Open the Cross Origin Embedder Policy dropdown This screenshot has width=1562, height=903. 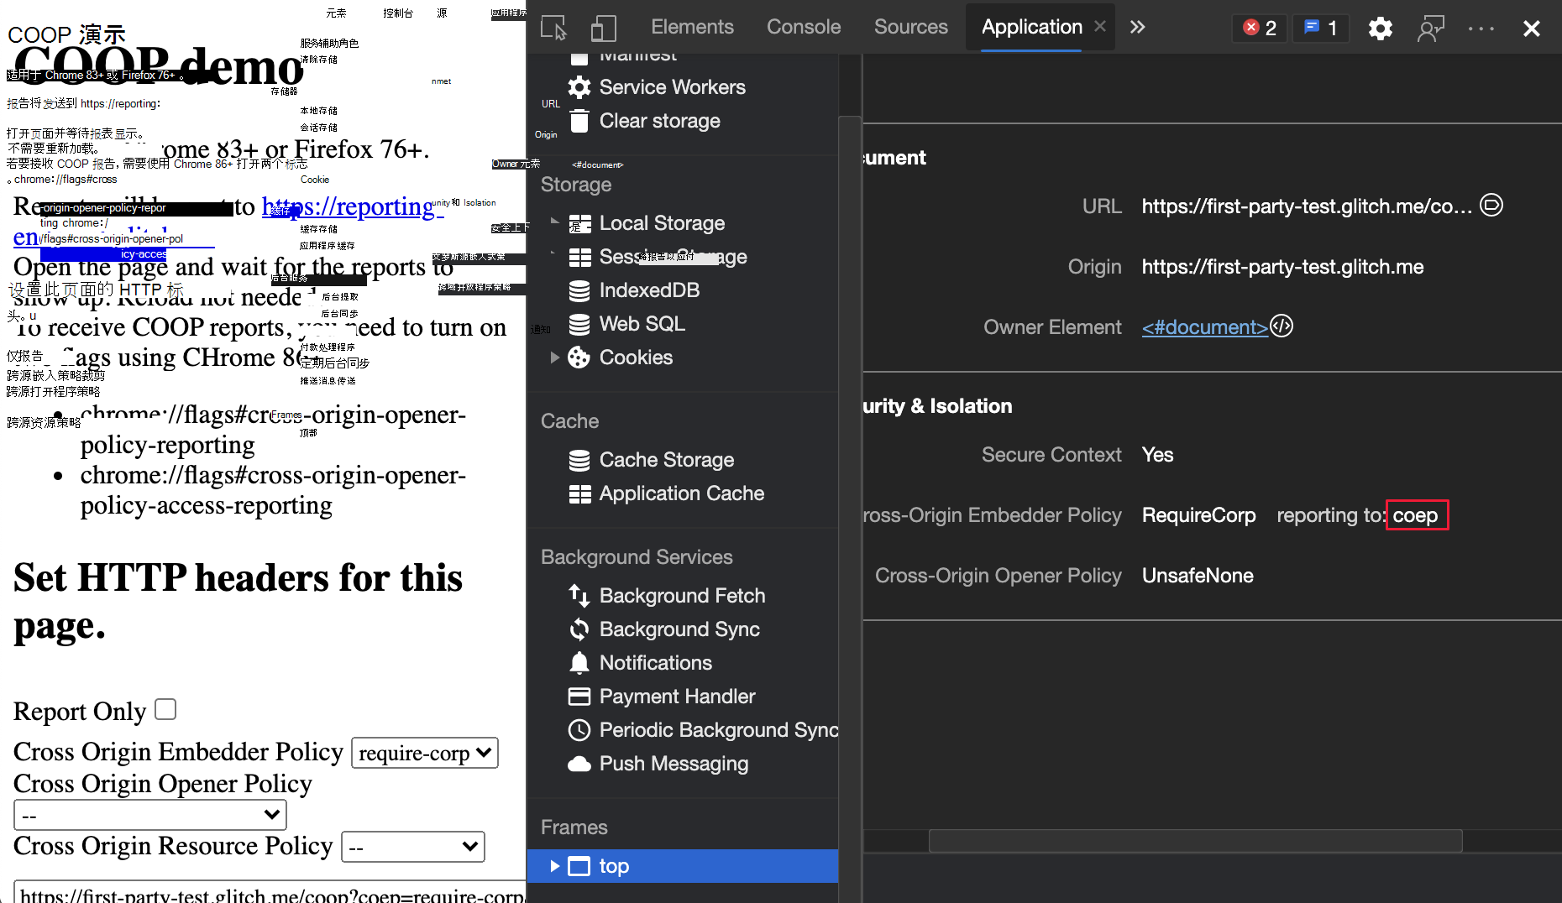tap(425, 753)
